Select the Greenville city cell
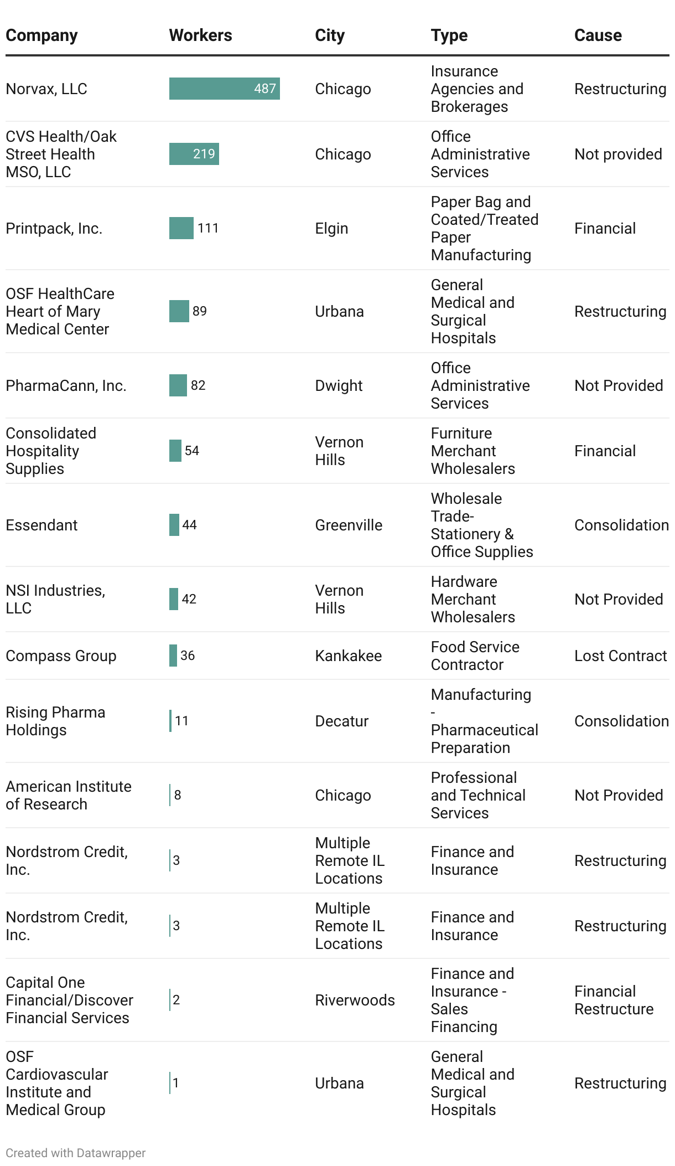Image resolution: width=675 pixels, height=1166 pixels. coord(349,525)
